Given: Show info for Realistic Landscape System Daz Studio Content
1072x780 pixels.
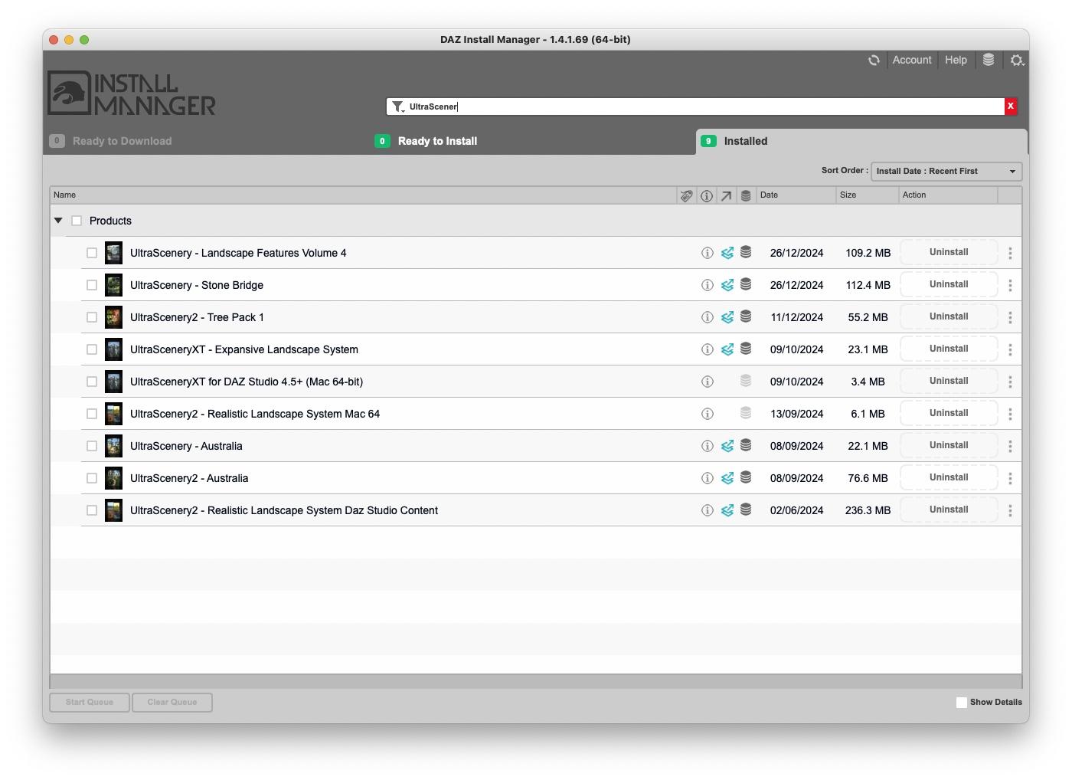Looking at the screenshot, I should (x=708, y=510).
